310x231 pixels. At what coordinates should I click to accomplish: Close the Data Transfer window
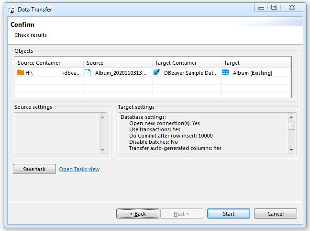click(292, 8)
